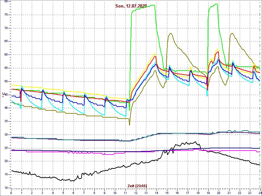Click hour 14 on the time axis
This screenshot has width=262, height=196.
157,193
